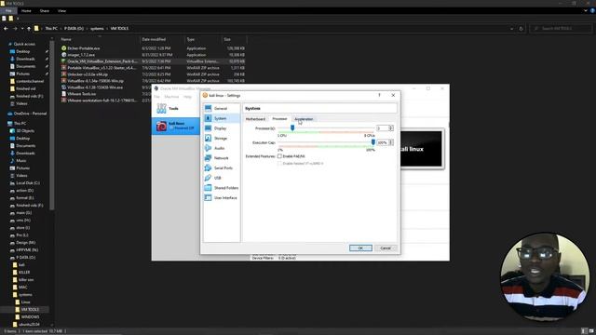The width and height of the screenshot is (596, 335).
Task: Open the Home ribbon tab in Explorer
Action: coord(26,11)
